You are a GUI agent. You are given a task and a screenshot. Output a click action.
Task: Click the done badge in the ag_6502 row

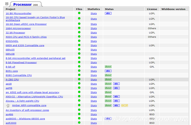coord(108,92)
